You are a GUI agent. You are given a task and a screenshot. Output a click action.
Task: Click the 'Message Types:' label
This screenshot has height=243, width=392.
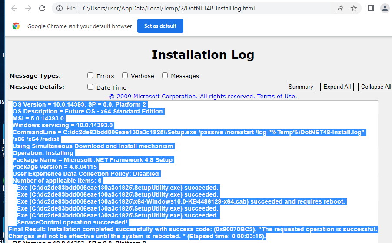tap(35, 75)
